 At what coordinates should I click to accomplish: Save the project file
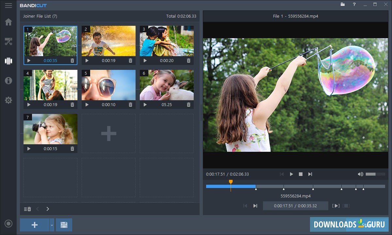point(64,225)
